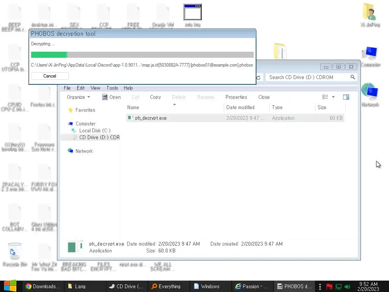Click the volume speaker tray icon
The height and width of the screenshot is (292, 389).
click(347, 287)
